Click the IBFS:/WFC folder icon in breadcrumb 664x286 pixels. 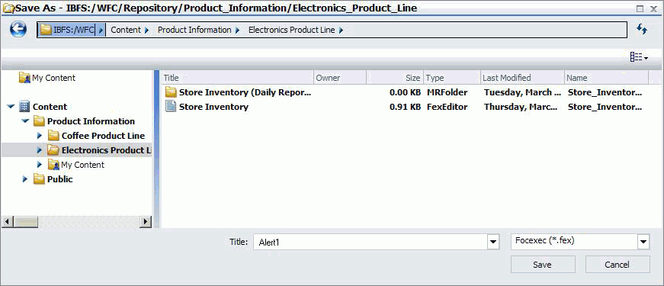tap(46, 30)
